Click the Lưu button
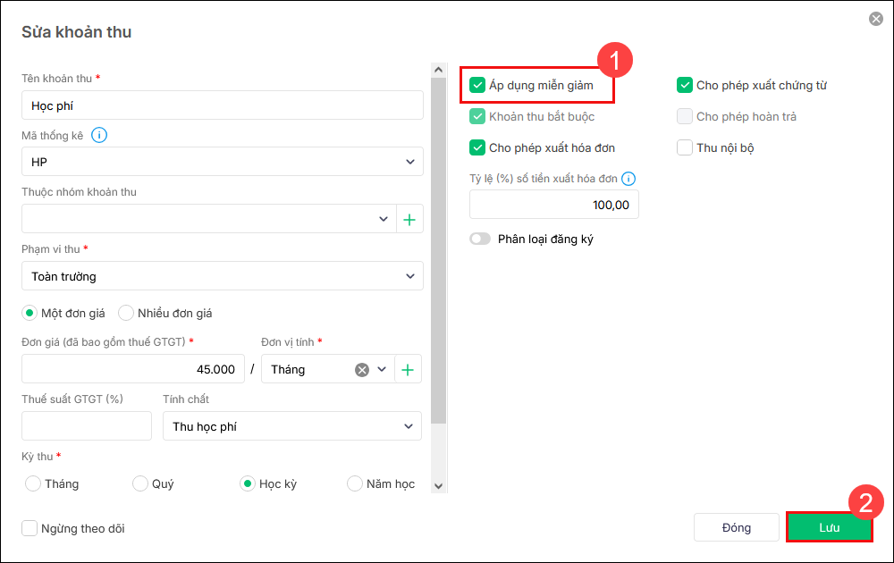Viewport: 894px width, 563px height. pyautogui.click(x=829, y=527)
